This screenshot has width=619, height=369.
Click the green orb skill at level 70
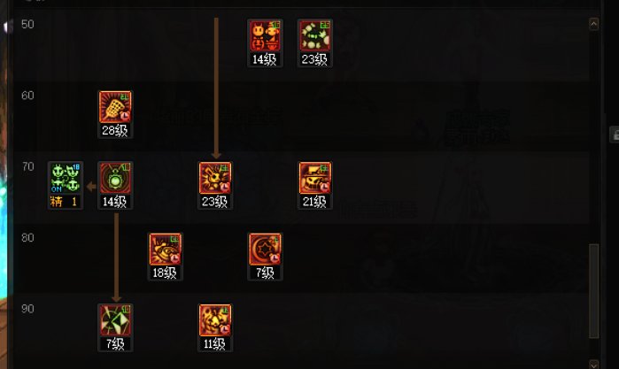tap(115, 178)
